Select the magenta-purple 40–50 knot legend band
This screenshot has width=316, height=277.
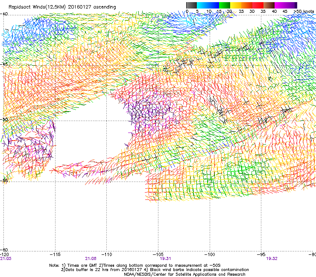(x=286, y=5)
